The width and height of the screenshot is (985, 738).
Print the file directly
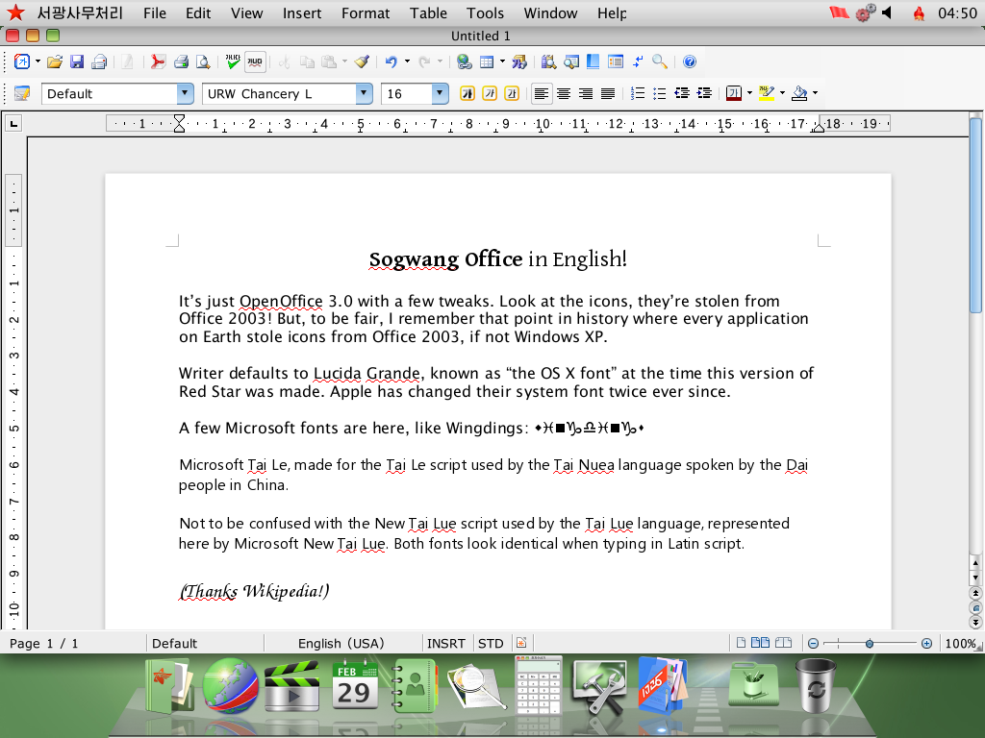pos(181,61)
